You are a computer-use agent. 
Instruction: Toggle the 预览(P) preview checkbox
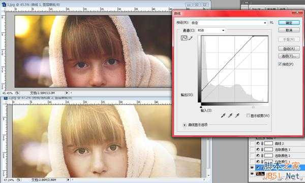(280, 64)
